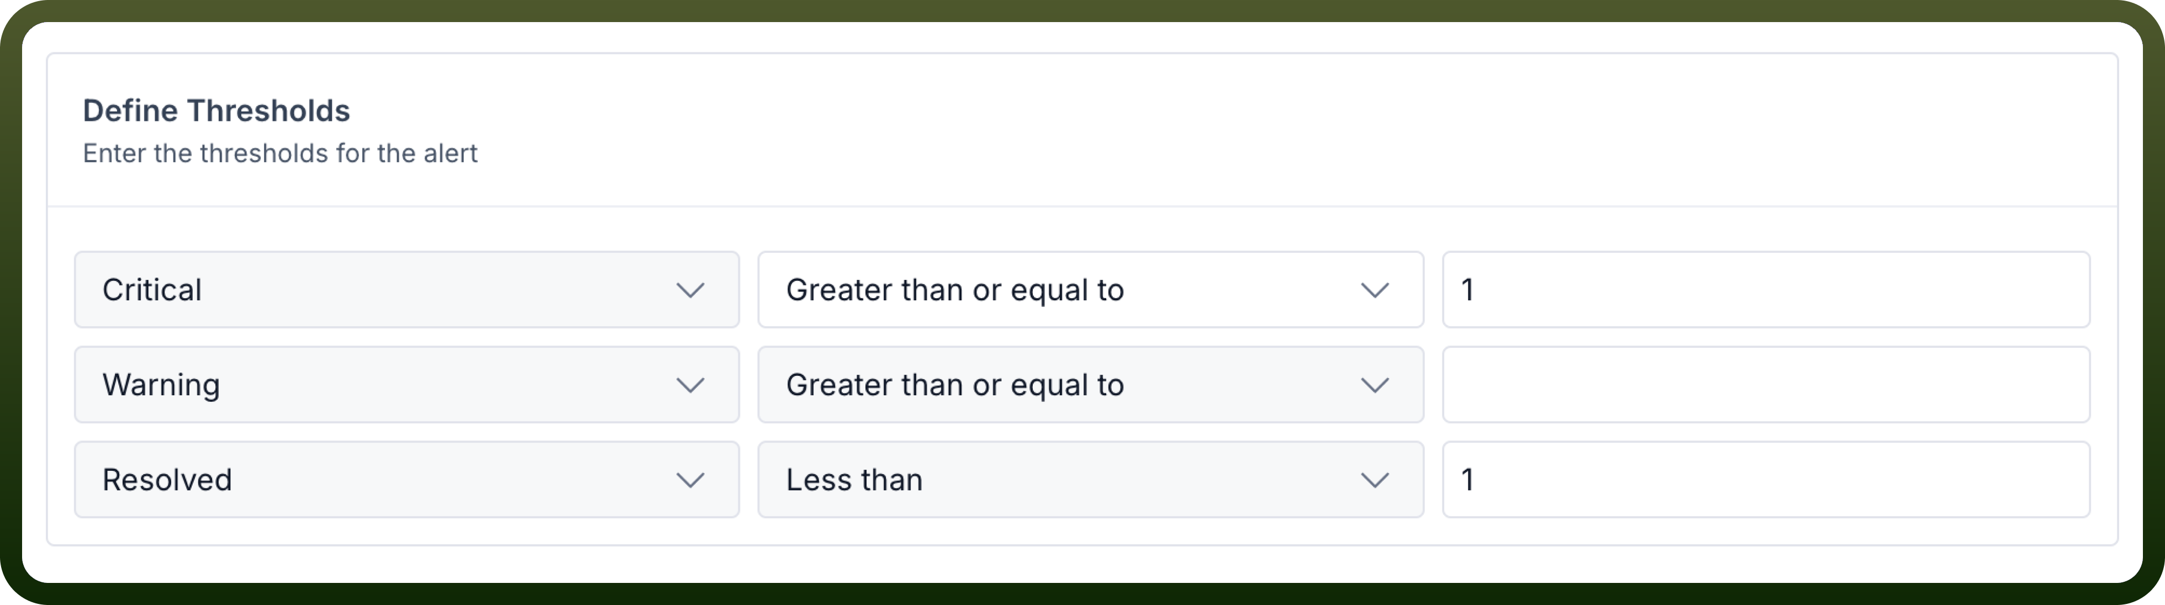The width and height of the screenshot is (2165, 605).
Task: Focus the Critical threshold value field
Action: pyautogui.click(x=1766, y=289)
